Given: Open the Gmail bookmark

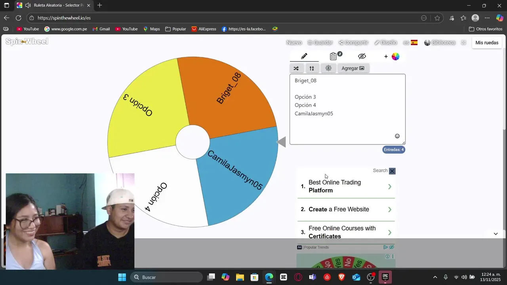Looking at the screenshot, I should 101,29.
